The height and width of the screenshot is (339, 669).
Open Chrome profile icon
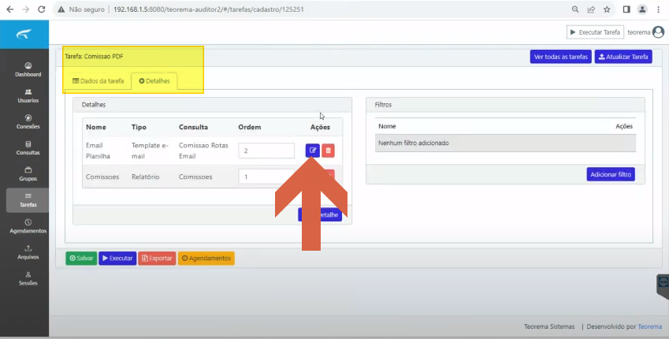pos(642,9)
